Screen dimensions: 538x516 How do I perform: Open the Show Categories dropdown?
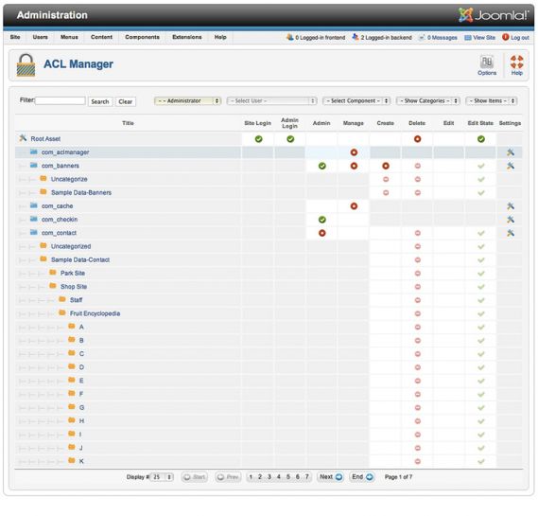(x=427, y=100)
